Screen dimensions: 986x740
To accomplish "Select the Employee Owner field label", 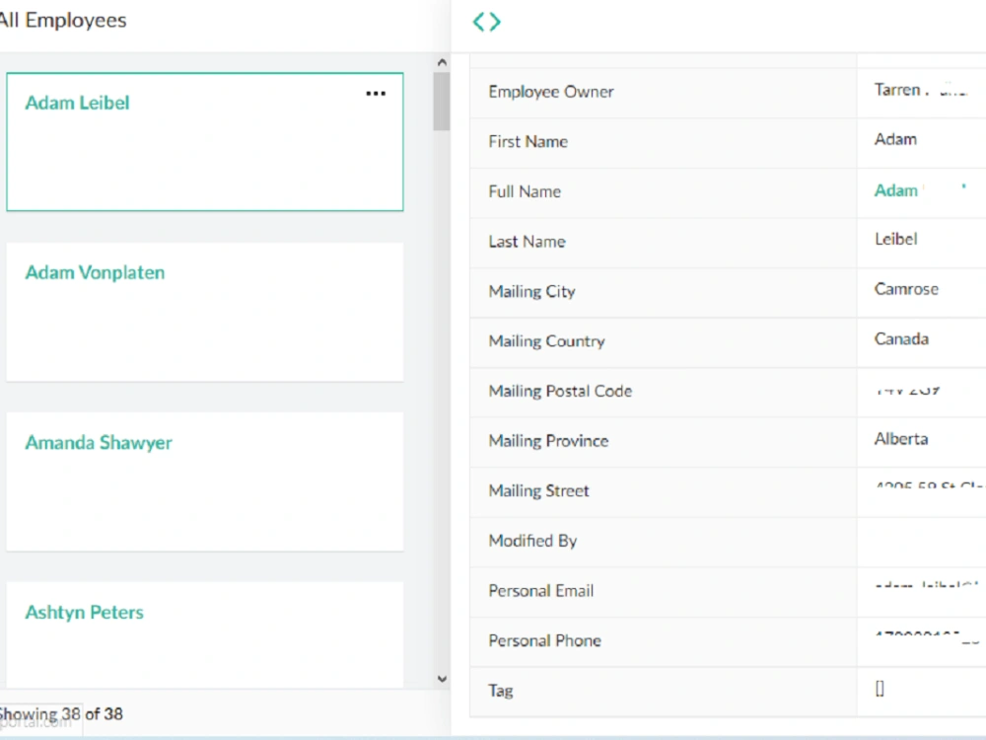I will coord(551,92).
